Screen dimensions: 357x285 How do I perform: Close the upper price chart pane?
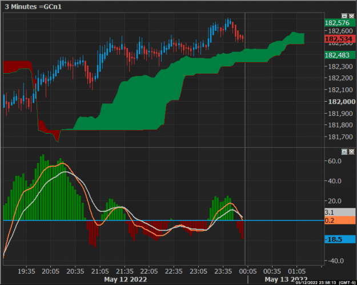point(351,16)
